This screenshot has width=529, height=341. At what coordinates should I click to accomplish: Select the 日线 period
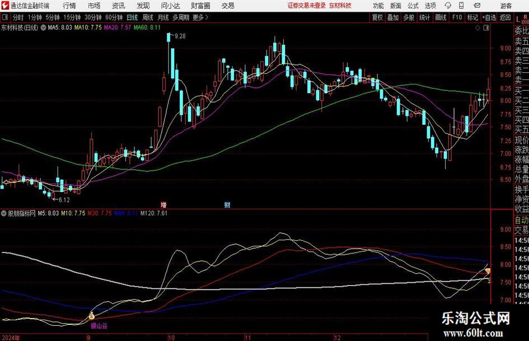click(132, 17)
